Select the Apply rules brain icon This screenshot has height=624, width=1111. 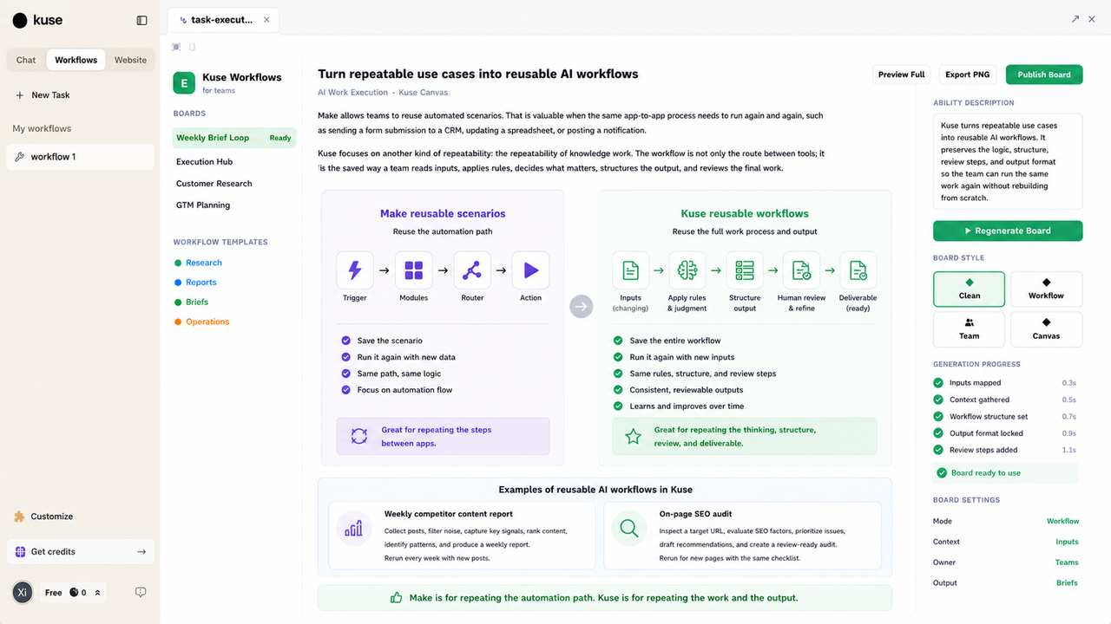687,270
